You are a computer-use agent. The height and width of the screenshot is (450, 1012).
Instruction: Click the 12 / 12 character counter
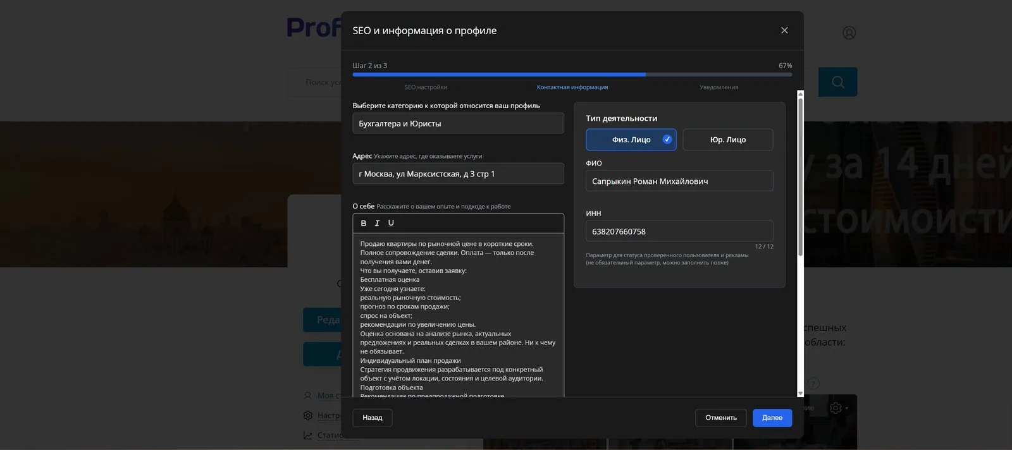(x=764, y=246)
